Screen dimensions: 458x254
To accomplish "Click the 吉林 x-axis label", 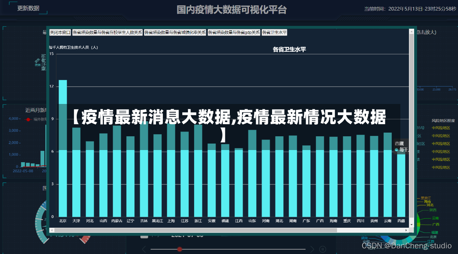I will (144, 221).
